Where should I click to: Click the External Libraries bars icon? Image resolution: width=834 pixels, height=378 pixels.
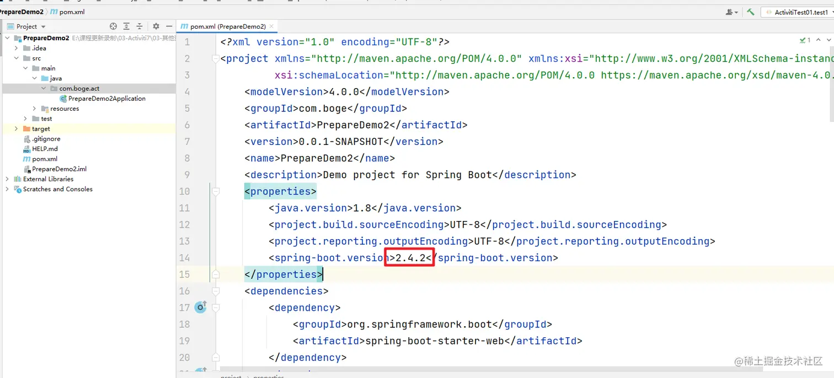tap(18, 179)
